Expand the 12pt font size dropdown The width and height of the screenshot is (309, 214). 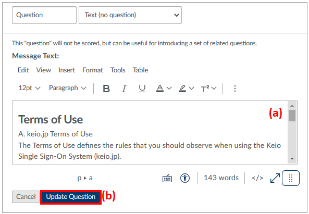29,88
